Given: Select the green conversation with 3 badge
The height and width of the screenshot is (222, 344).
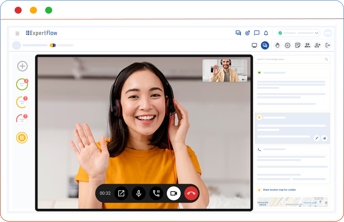Looking at the screenshot, I should pyautogui.click(x=22, y=84).
